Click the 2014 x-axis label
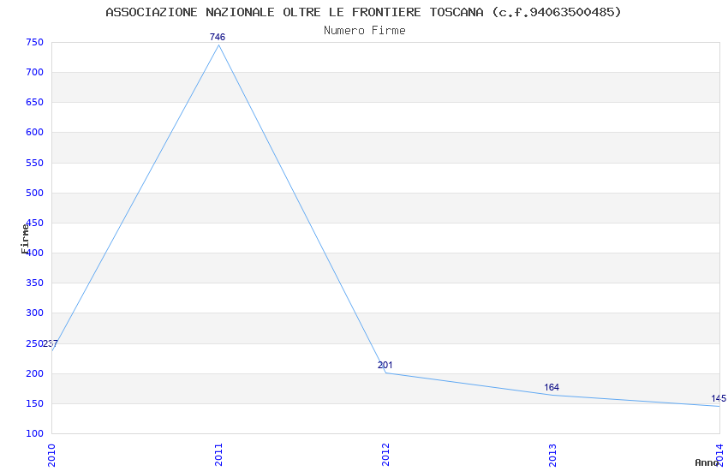Screen dimensions: 728x471 pyautogui.click(x=719, y=455)
